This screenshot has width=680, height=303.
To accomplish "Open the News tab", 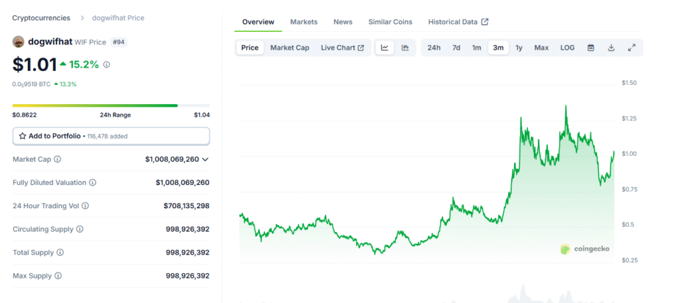I will click(x=343, y=22).
